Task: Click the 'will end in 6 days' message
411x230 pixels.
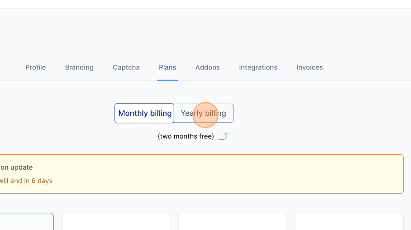Action: 26,181
